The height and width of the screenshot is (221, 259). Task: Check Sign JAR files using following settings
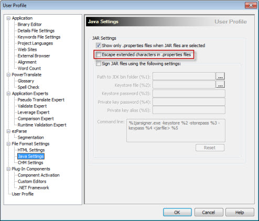(x=99, y=63)
